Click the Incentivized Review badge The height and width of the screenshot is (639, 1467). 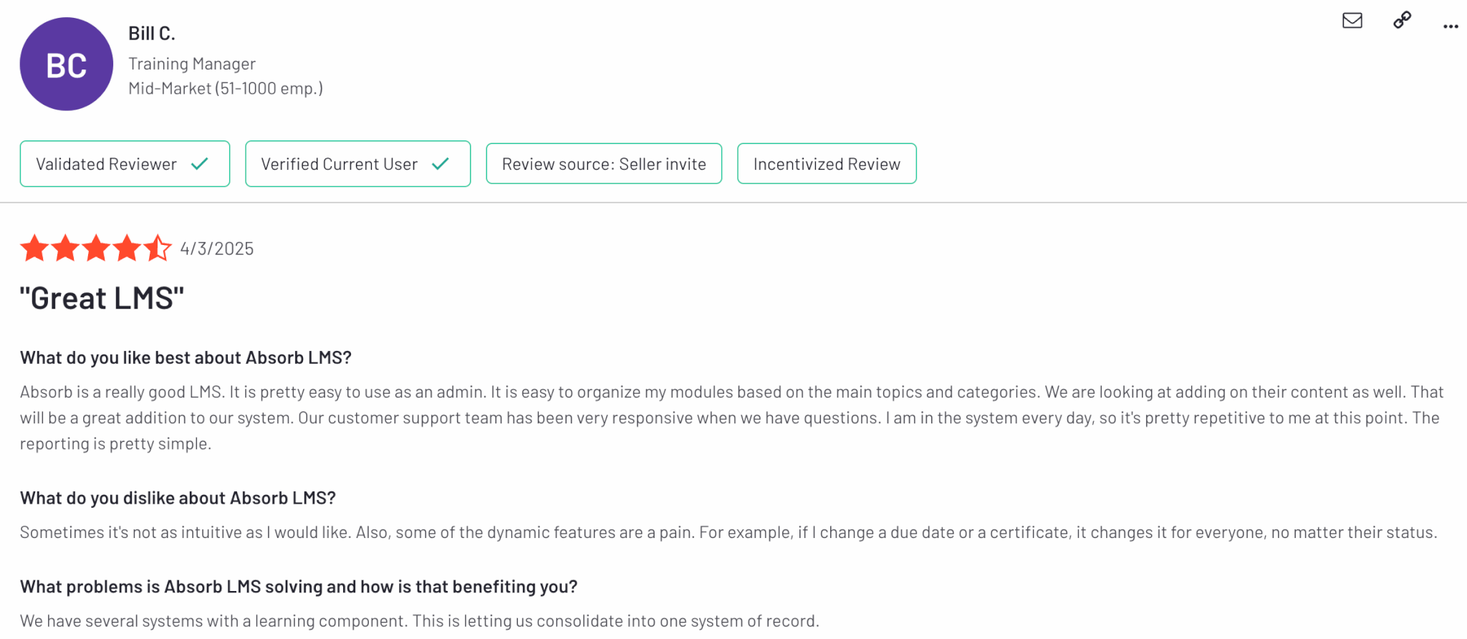[827, 164]
